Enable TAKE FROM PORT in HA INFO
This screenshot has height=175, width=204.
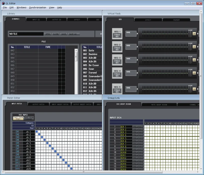tap(18, 118)
